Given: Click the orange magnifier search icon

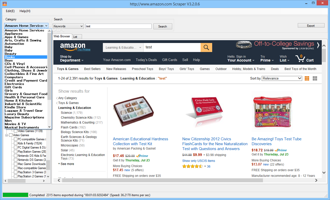Looking at the screenshot, I should tap(206, 47).
